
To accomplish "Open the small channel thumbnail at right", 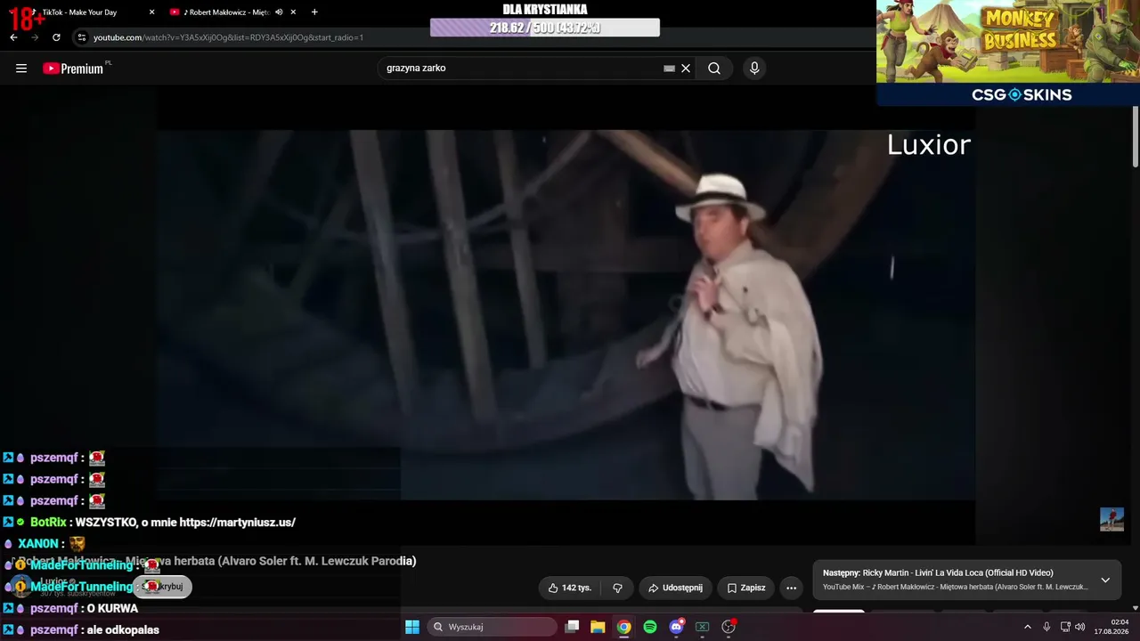I will (x=1111, y=519).
